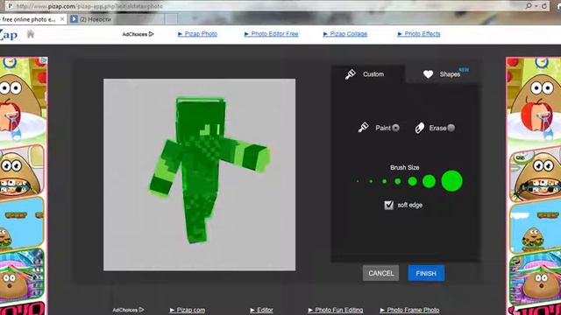Choose the smallest brush size dot
This screenshot has width=561, height=315.
358,181
